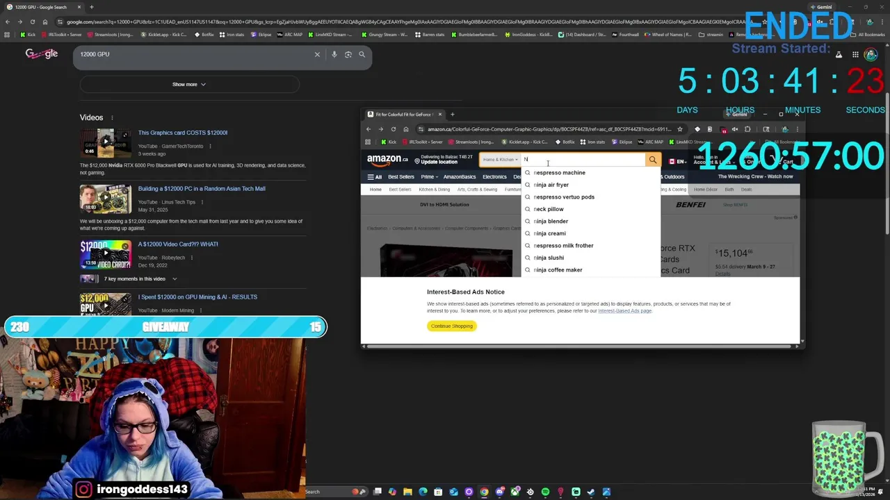This screenshot has height=500, width=890.
Task: Select 'nespresso machine' suggestion
Action: click(590, 172)
